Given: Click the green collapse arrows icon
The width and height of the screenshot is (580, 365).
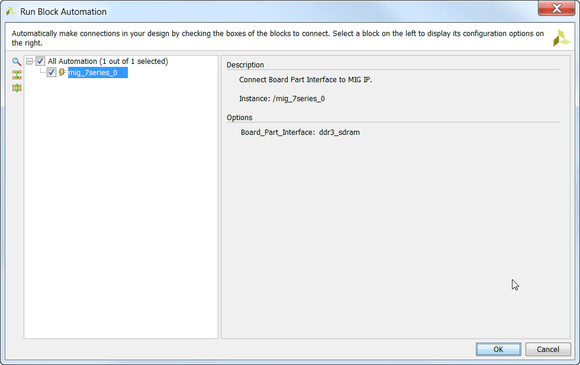Looking at the screenshot, I should 16,75.
